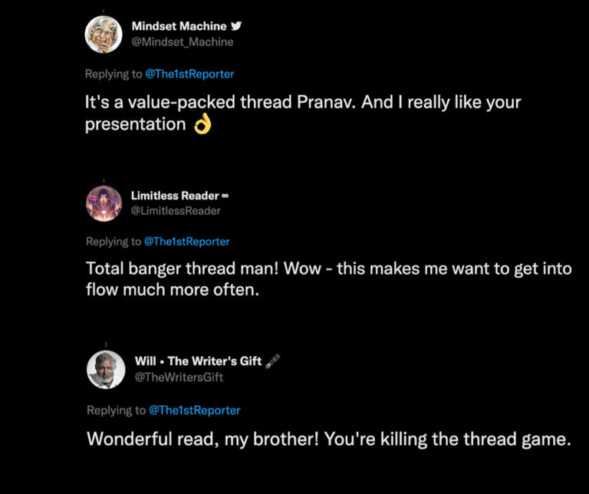Click 'Replying to' label above Will's tweet
Screen dimensions: 589x494
coord(116,410)
